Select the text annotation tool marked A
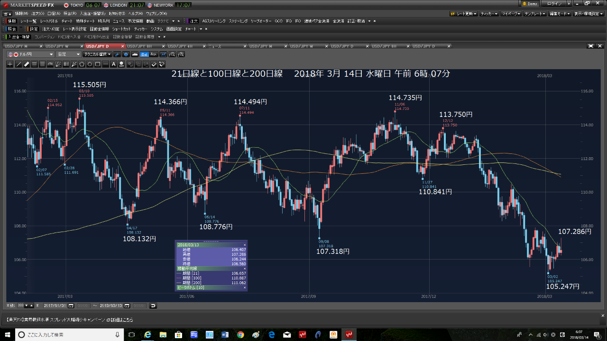The image size is (607, 341). point(113,63)
